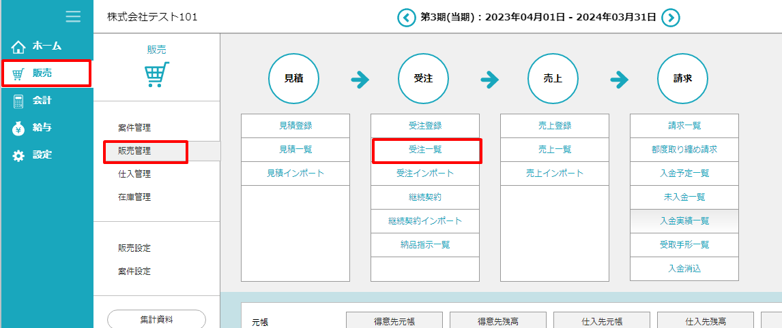
Task: Select the 請求 circle step
Action: (682, 79)
